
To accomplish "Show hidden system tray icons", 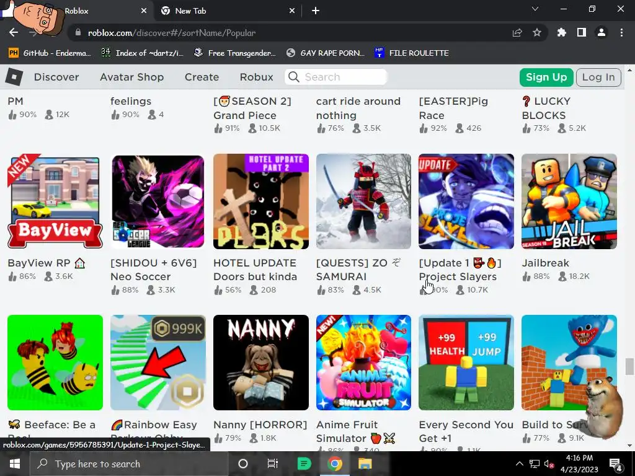I will 520,464.
